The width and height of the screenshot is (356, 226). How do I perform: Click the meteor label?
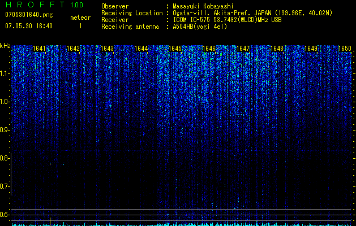tap(80, 18)
